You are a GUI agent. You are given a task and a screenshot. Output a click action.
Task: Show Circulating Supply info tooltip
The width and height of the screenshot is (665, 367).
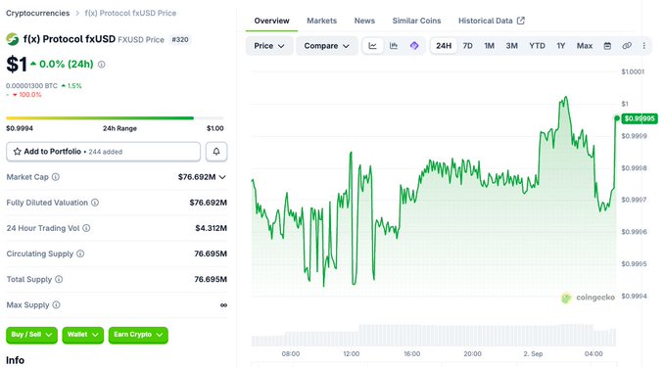click(80, 253)
